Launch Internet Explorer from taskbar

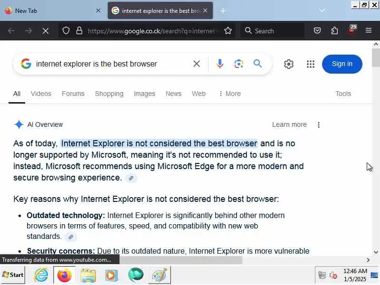[x=41, y=275]
